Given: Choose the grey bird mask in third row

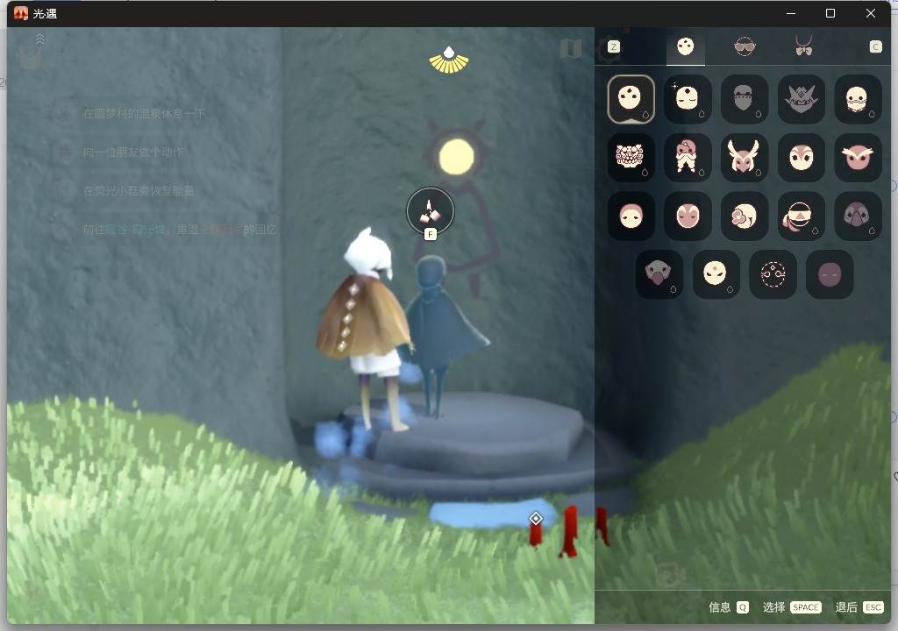Looking at the screenshot, I should tap(858, 216).
